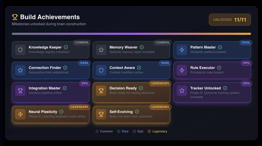Click the green checkmark next to Connection Finder

65,68
